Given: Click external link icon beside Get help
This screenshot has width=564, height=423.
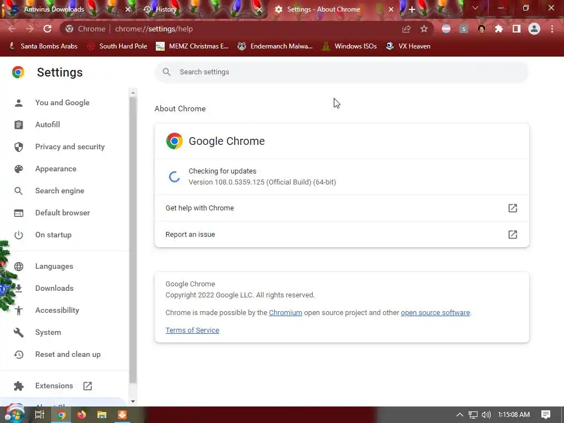Looking at the screenshot, I should [x=513, y=208].
